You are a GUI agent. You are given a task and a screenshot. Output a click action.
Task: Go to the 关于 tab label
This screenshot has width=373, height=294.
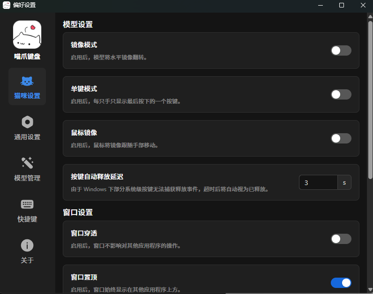(x=27, y=260)
